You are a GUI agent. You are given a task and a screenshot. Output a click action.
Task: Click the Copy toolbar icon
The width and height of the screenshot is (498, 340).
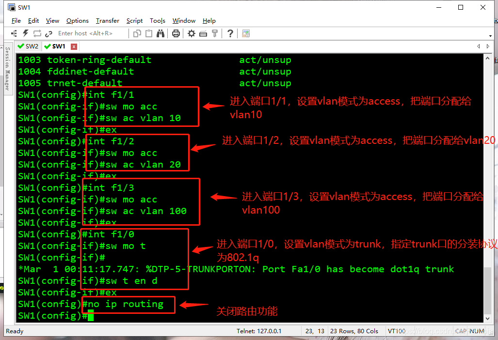tap(137, 33)
